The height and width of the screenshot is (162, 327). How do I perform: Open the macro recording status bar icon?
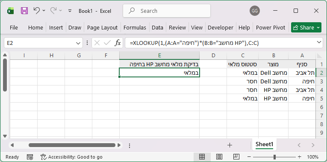(30, 157)
